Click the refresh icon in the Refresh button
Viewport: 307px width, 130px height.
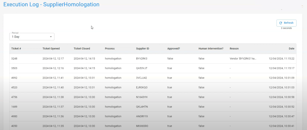[x=281, y=23]
